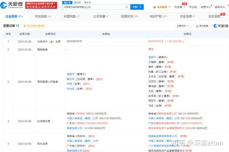Select the 查老板 search tab
The height and width of the screenshot is (152, 229).
tap(77, 3)
